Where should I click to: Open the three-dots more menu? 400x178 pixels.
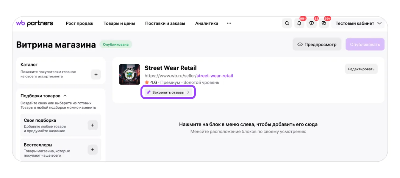(x=229, y=23)
